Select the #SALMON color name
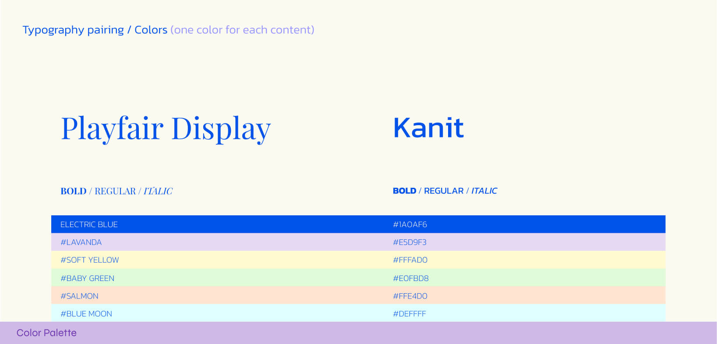 coord(79,296)
